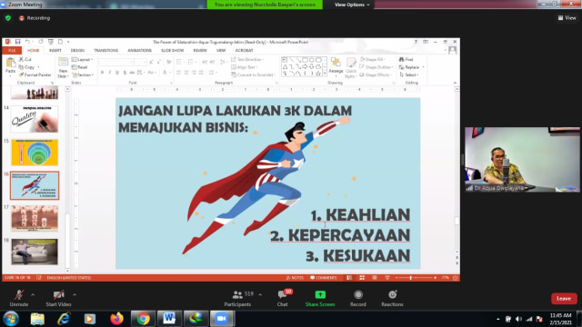Image resolution: width=582 pixels, height=327 pixels.
Task: Open Reactions menu
Action: (x=392, y=298)
